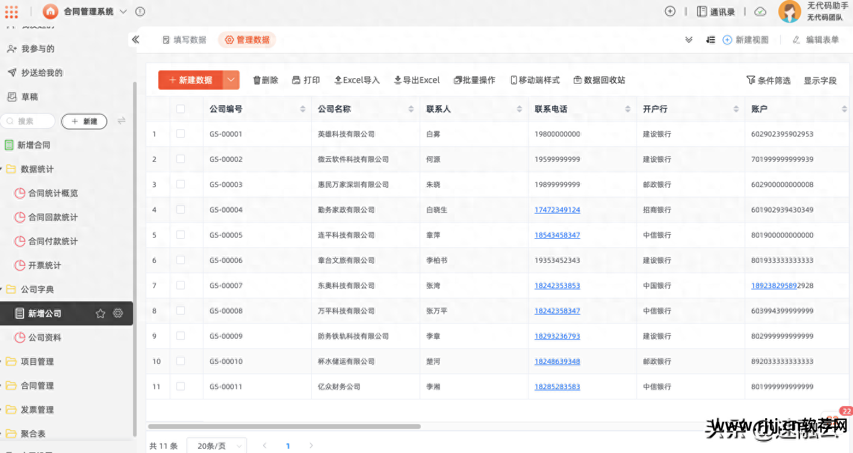Open the gear settings for 新增公司
Image resolution: width=853 pixels, height=453 pixels.
click(x=118, y=313)
